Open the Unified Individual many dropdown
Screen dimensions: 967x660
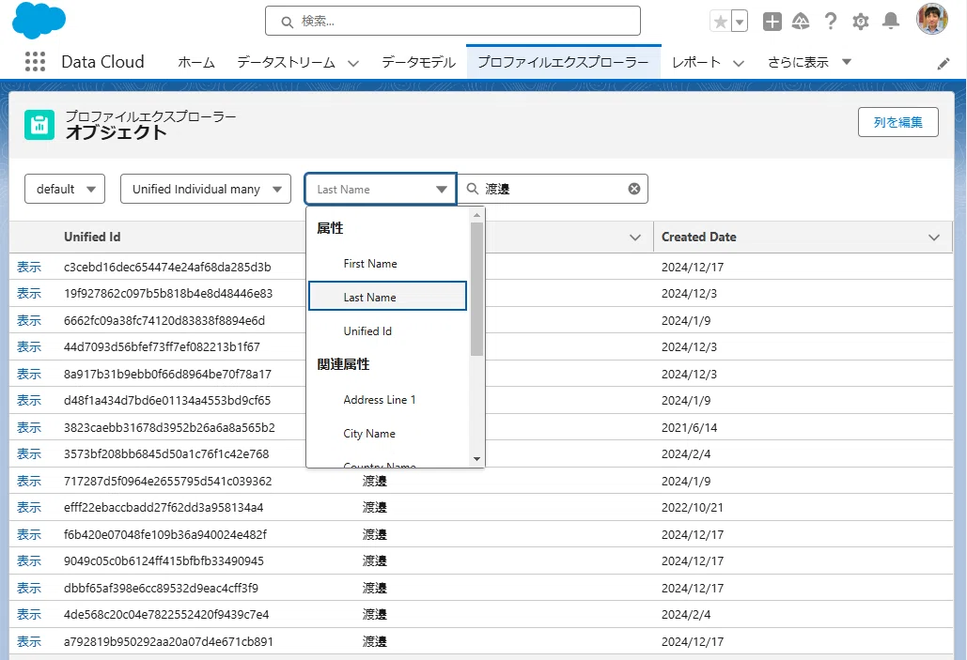206,189
